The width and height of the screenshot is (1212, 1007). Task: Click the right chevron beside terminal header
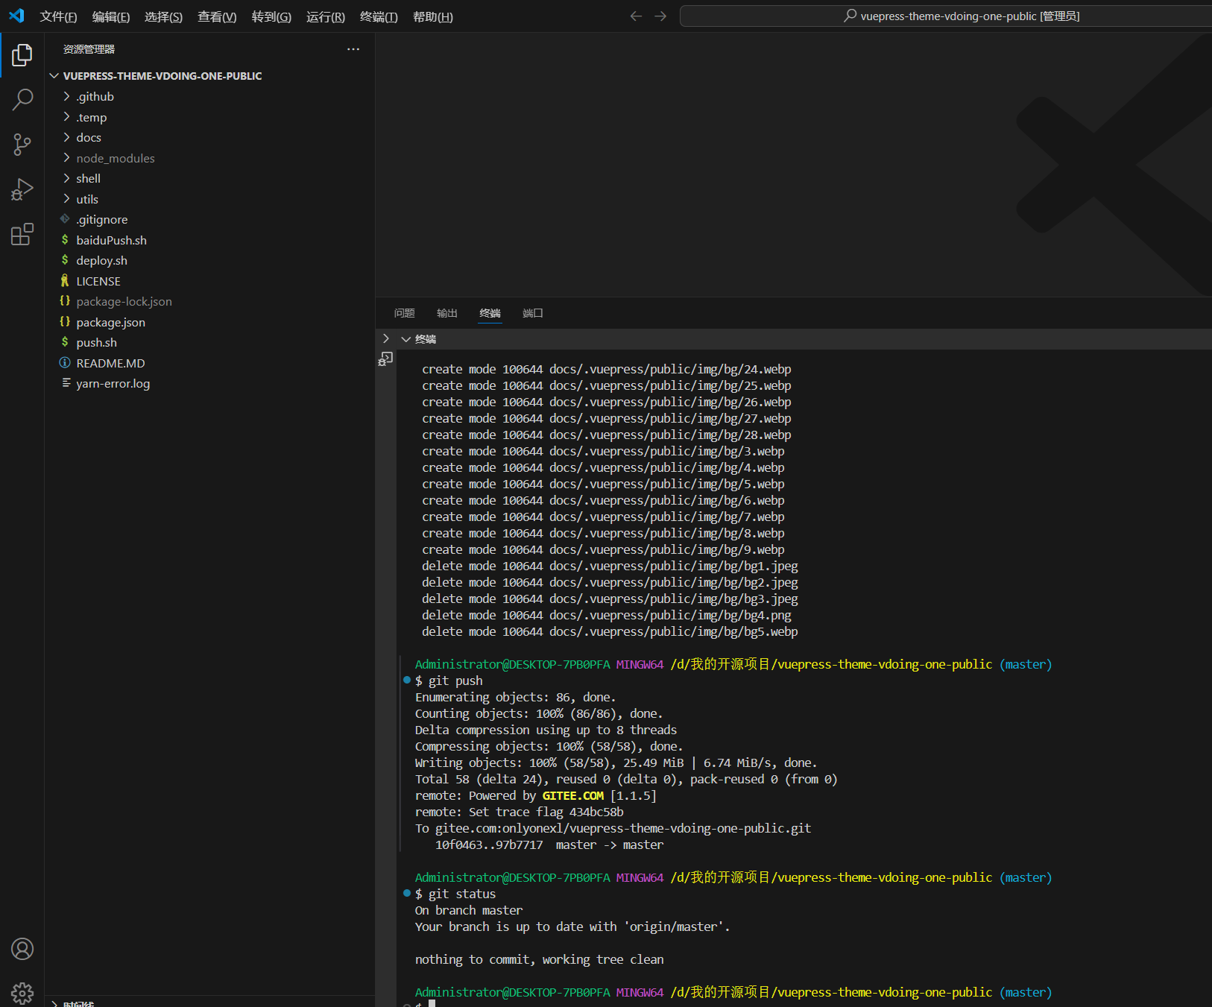[385, 338]
